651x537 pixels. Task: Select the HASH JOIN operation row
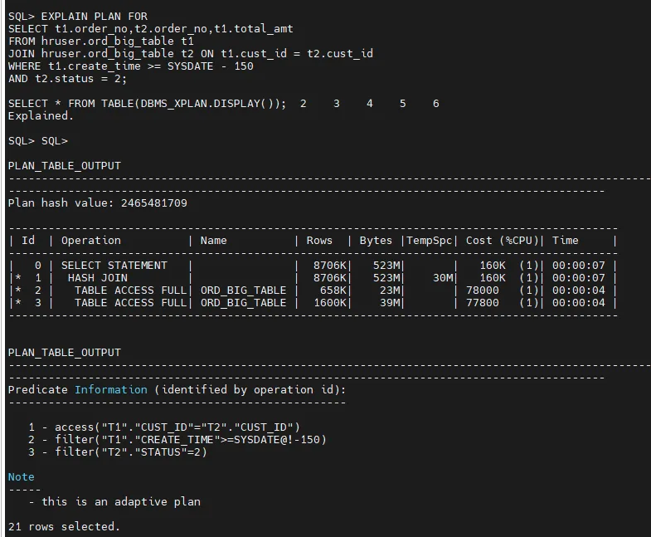313,278
